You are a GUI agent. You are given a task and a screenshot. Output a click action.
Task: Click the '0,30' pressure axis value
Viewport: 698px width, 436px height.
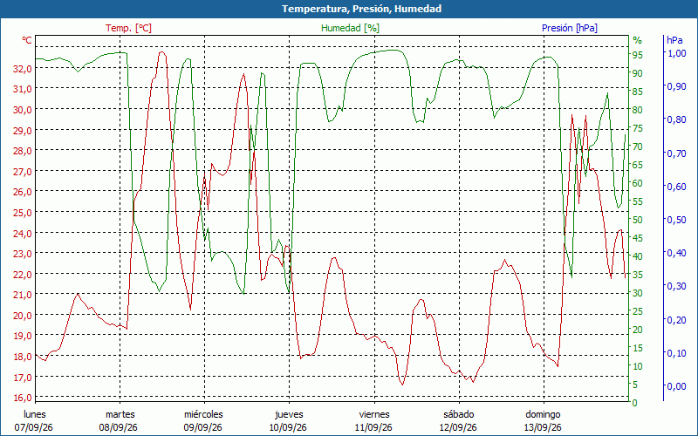pyautogui.click(x=677, y=287)
